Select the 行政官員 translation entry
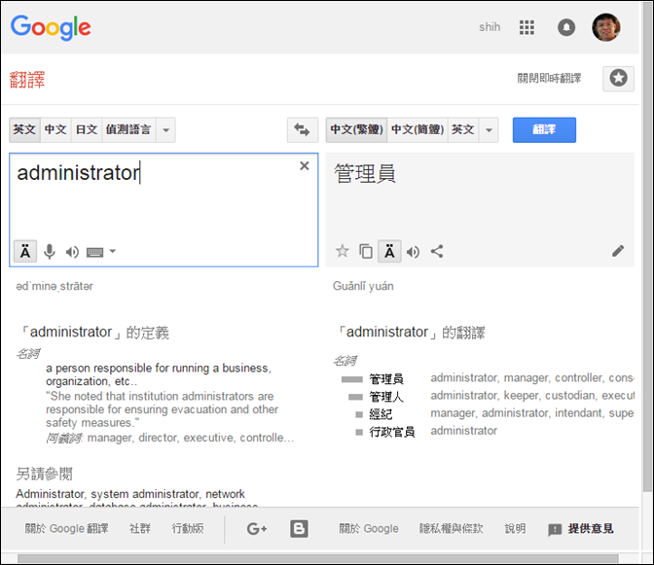654x565 pixels. point(392,432)
